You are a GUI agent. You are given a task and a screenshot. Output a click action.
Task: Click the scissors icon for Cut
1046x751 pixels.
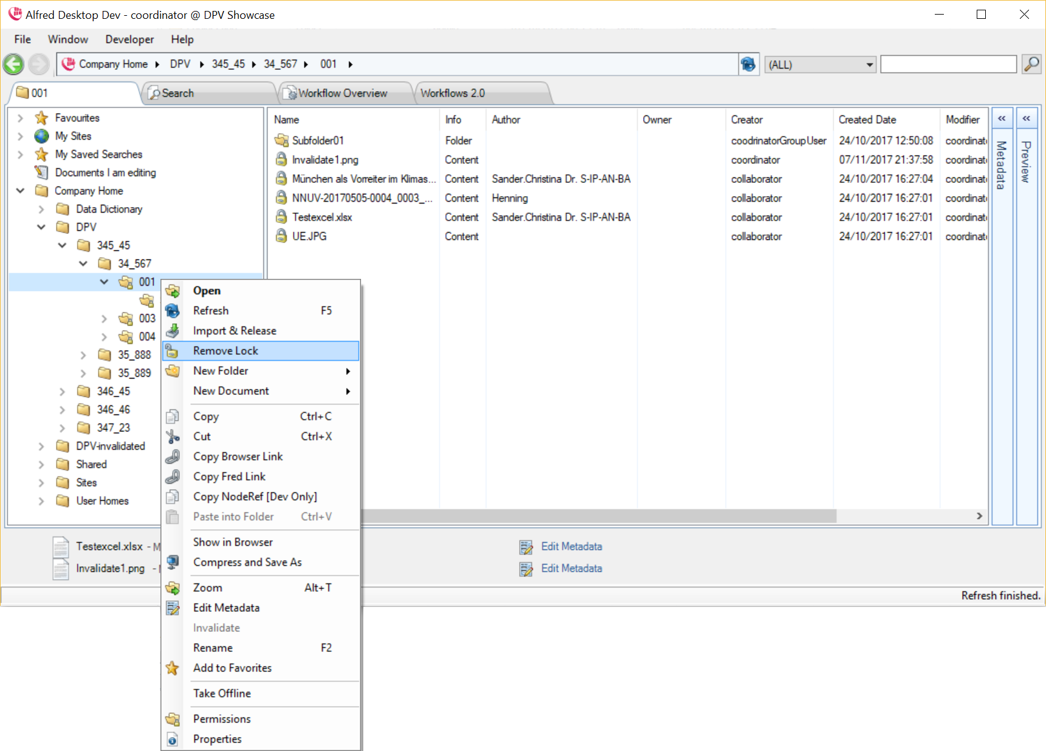tap(173, 436)
